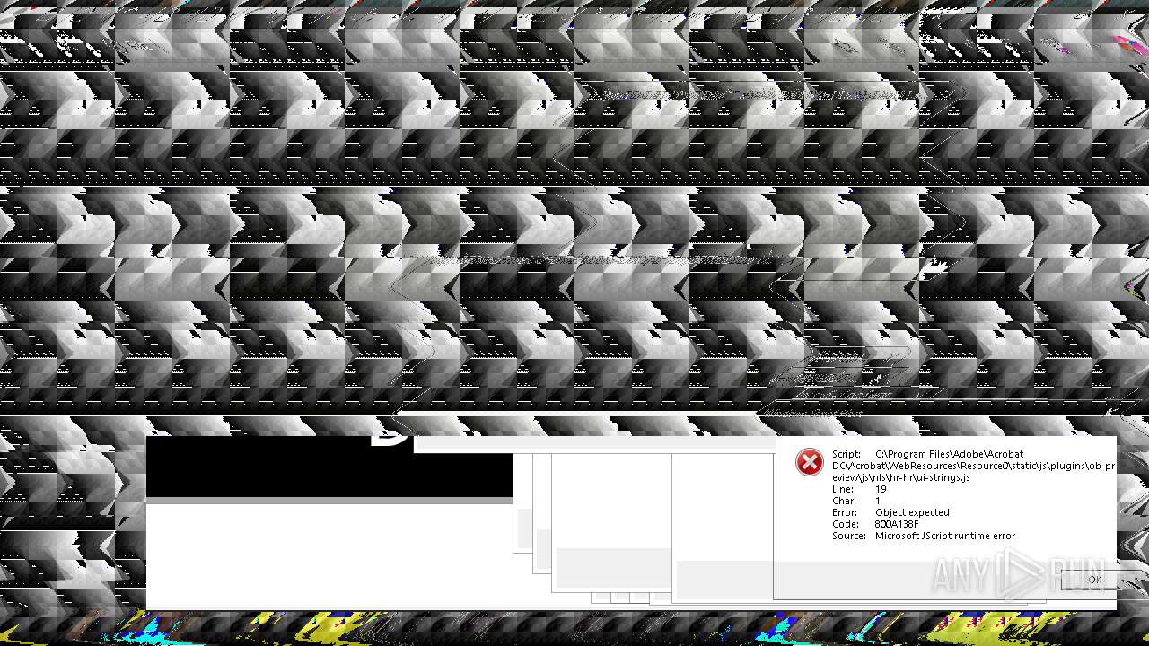Image resolution: width=1149 pixels, height=646 pixels.
Task: Click the Line value '19'
Action: [881, 489]
